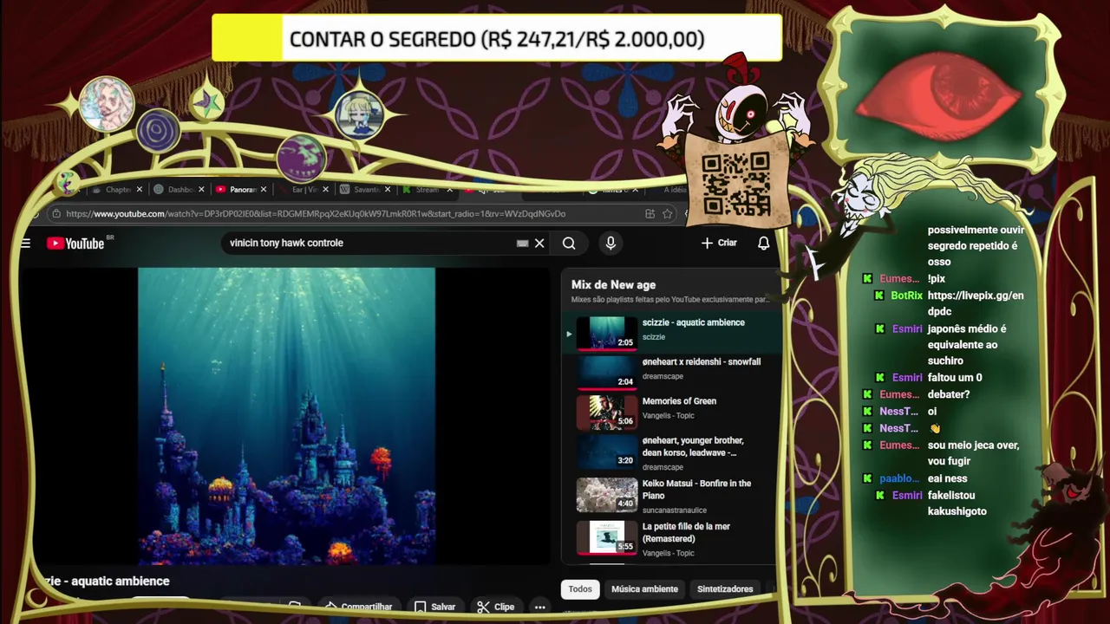
Task: View site info lock icon in address bar
Action: (55, 214)
